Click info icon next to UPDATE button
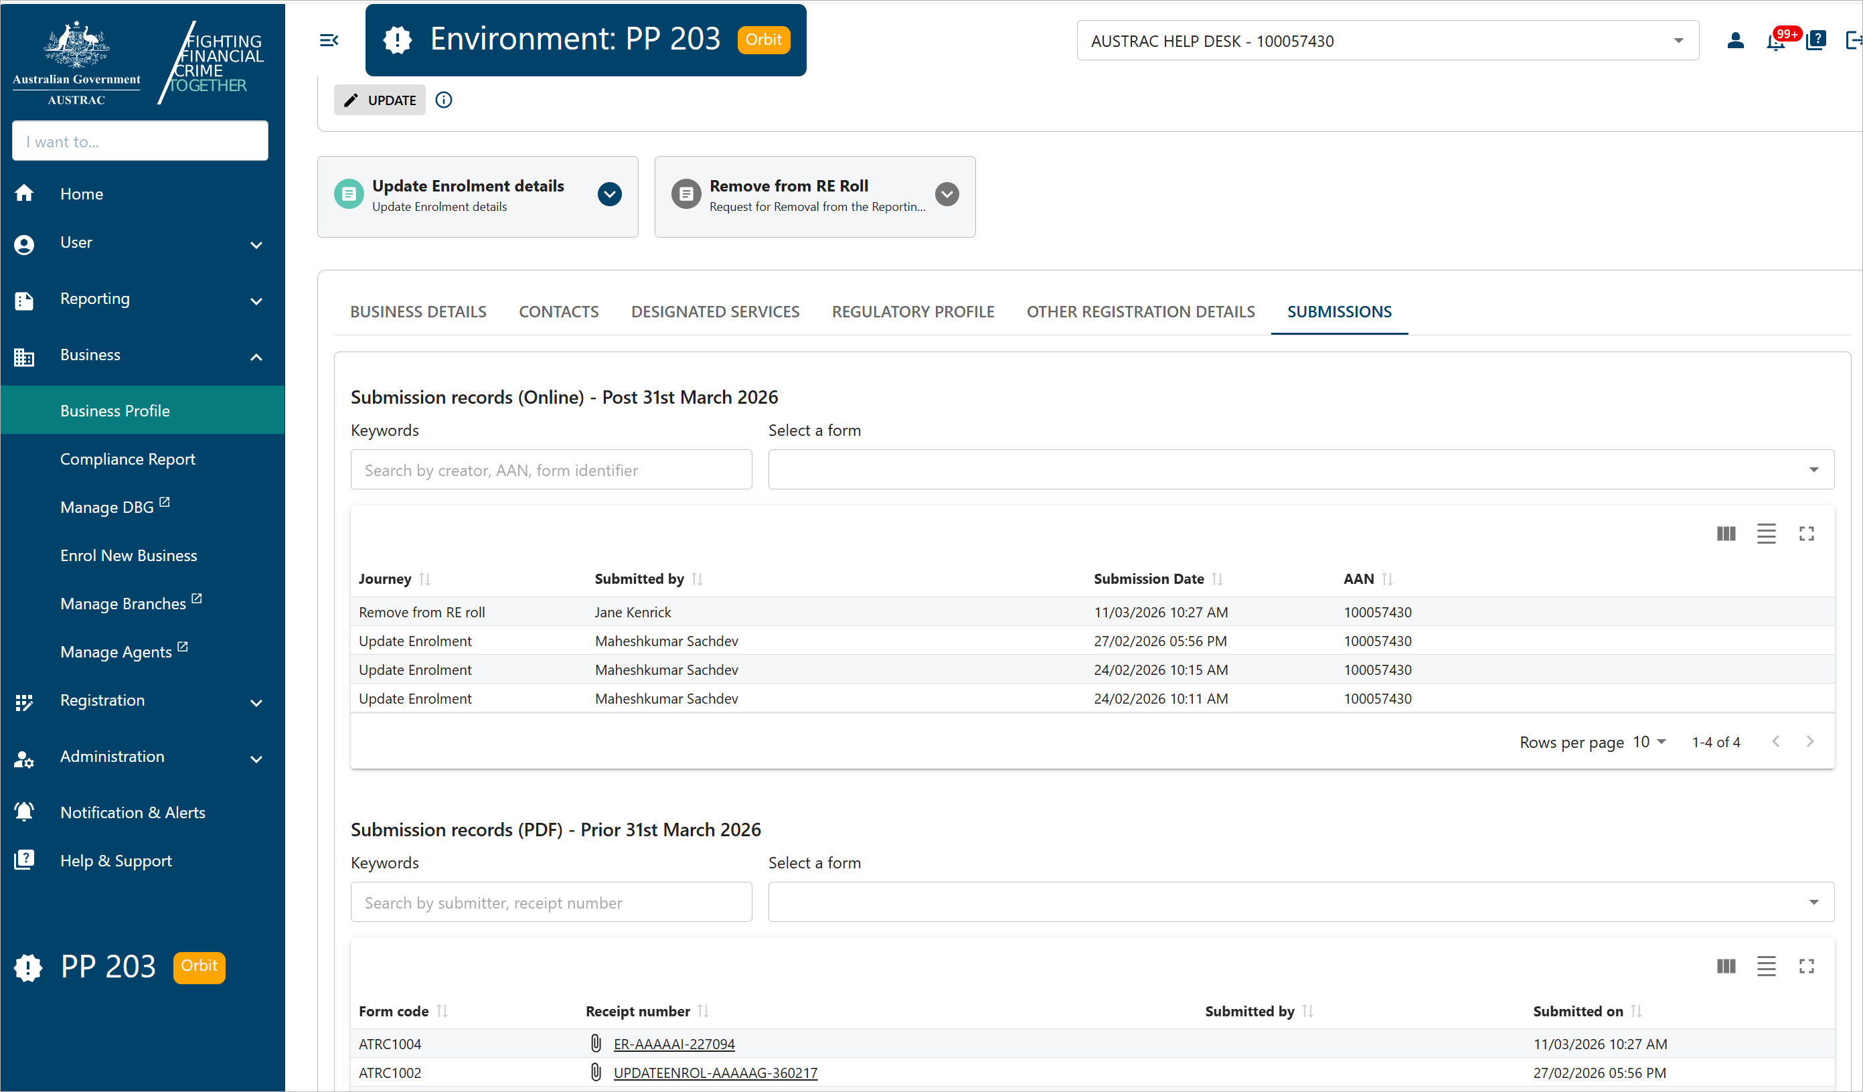1863x1092 pixels. tap(444, 100)
